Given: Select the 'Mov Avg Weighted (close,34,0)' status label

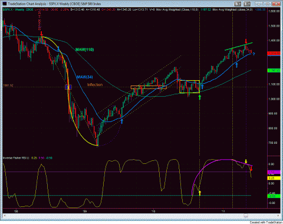Looking at the screenshot, I should tap(233, 9).
